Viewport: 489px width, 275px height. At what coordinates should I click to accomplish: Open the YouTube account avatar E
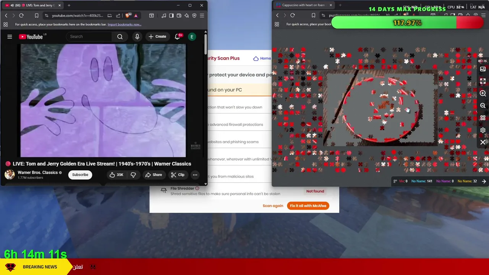[192, 37]
